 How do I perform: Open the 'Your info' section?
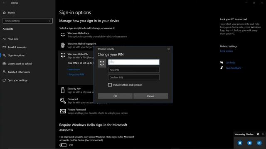tap(13, 39)
